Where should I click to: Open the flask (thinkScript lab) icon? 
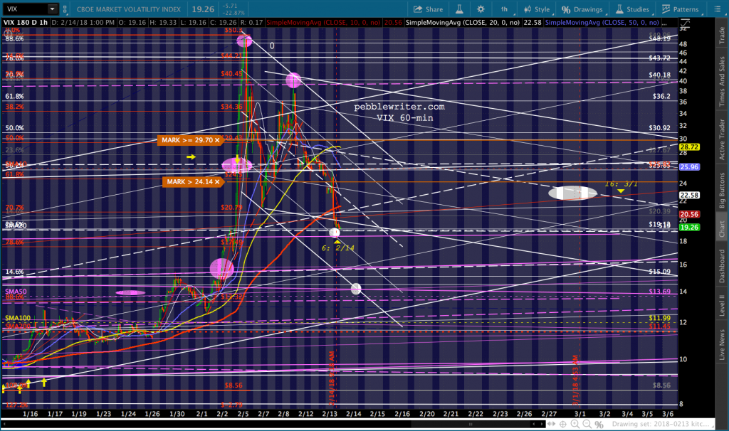click(460, 9)
